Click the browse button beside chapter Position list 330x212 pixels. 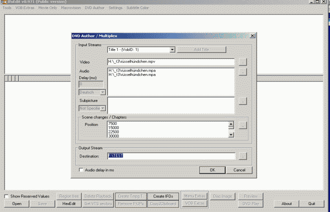click(242, 125)
